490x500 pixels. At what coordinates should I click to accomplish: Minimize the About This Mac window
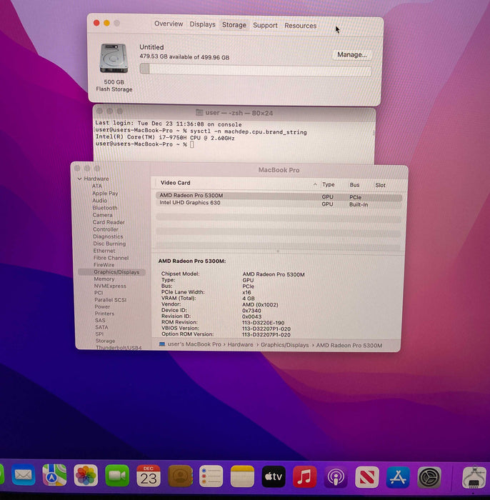tap(107, 23)
